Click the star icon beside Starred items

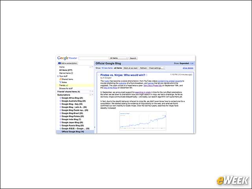(72, 73)
